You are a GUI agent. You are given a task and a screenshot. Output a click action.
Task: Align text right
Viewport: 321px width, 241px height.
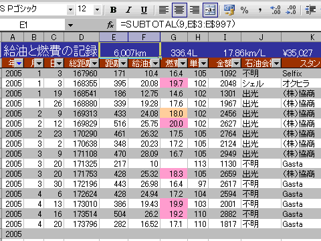[195, 10]
